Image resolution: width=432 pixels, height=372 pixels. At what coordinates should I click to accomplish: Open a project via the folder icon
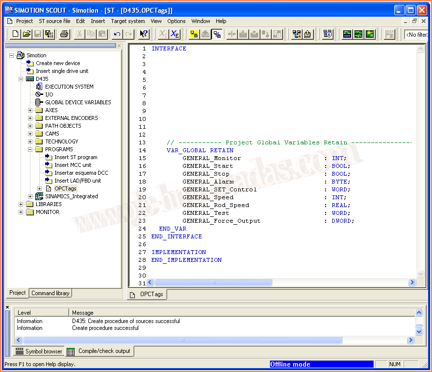[x=26, y=34]
